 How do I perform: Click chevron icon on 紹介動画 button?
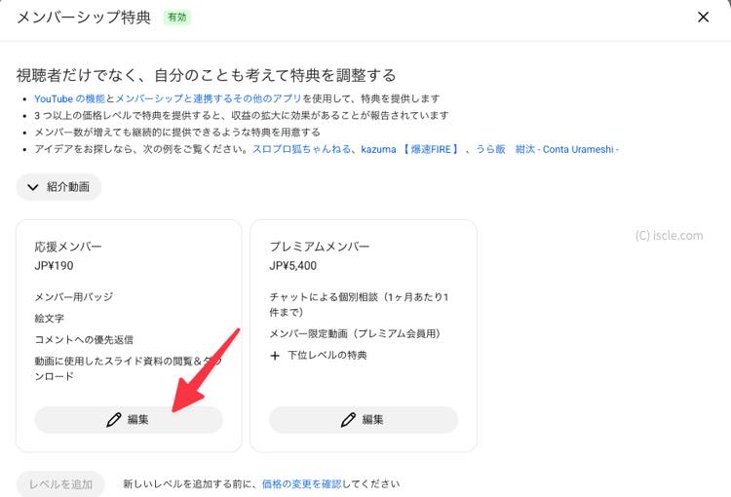pos(32,187)
